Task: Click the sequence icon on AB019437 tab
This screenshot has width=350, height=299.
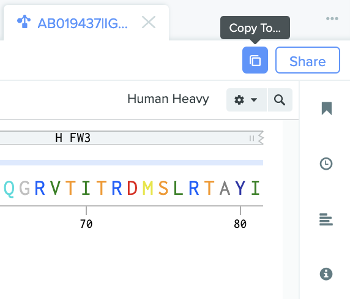Action: click(x=24, y=21)
